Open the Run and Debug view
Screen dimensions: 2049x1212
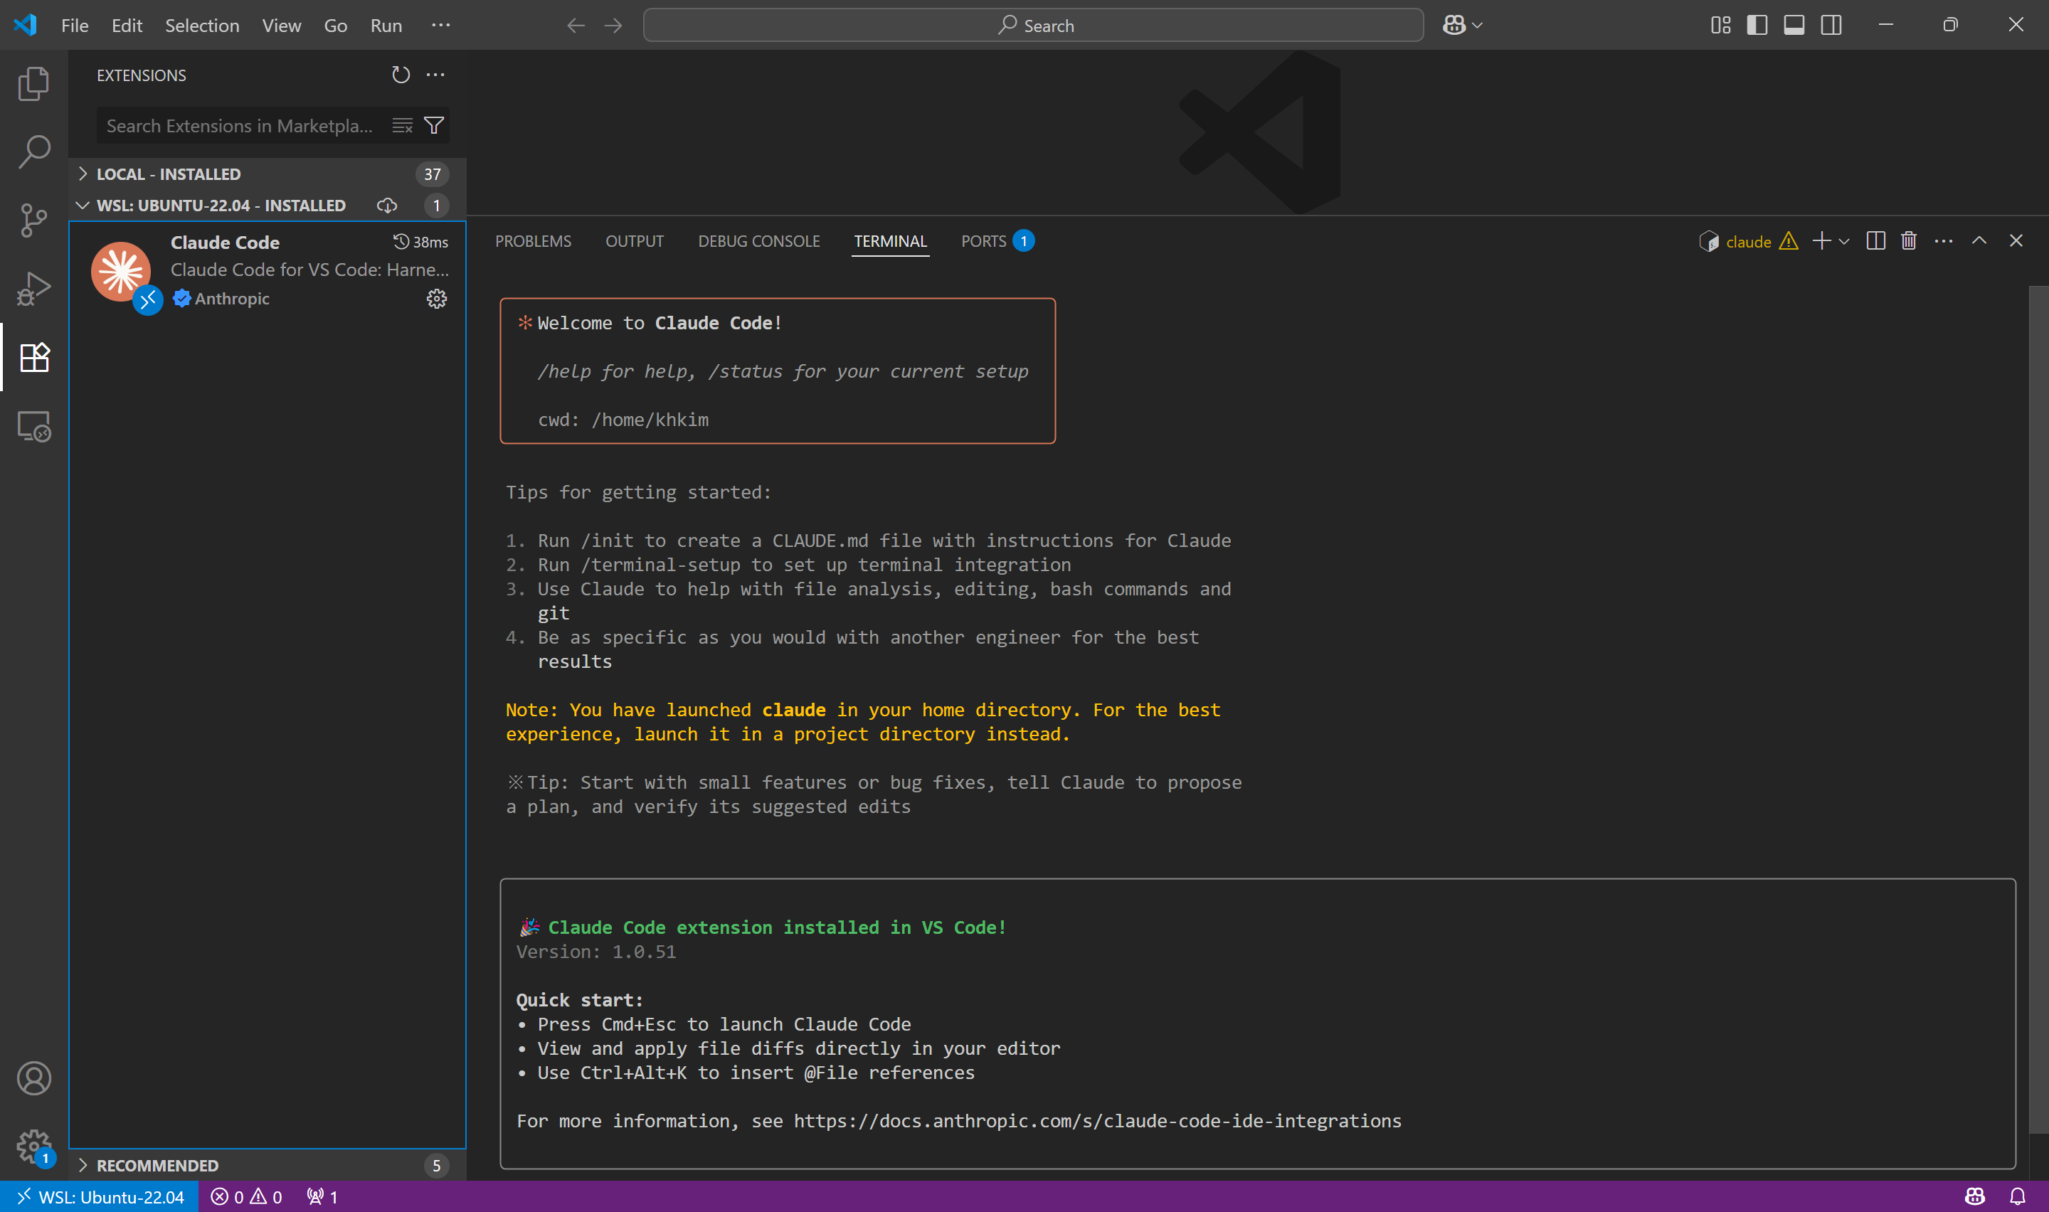pyautogui.click(x=33, y=287)
